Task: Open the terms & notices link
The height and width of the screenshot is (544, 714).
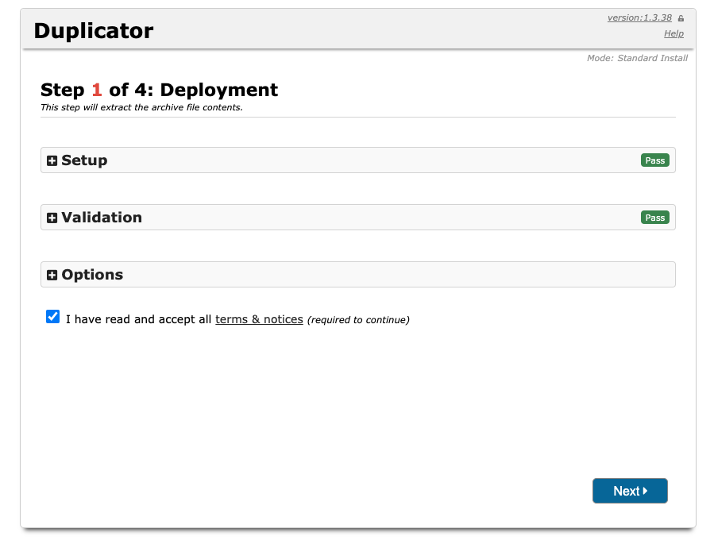Action: click(x=259, y=319)
